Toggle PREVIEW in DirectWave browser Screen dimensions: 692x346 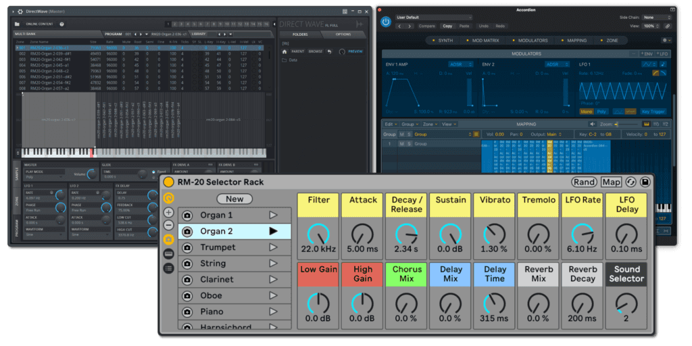coord(355,51)
